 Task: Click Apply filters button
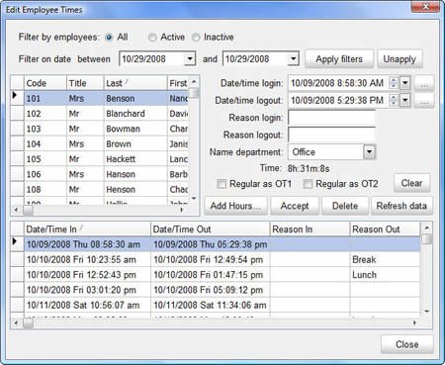pyautogui.click(x=339, y=59)
